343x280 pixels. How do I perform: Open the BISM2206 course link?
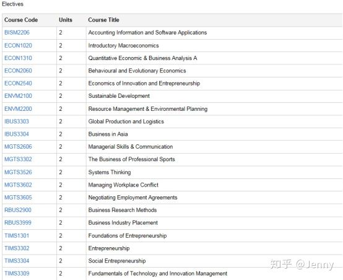(17, 33)
